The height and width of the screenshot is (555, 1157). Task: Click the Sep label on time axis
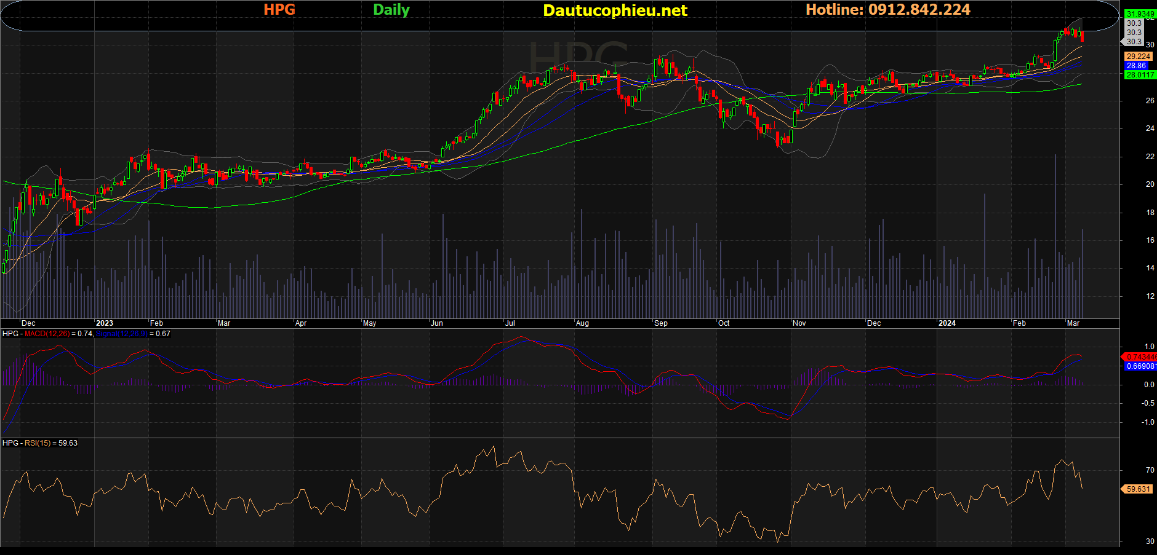pos(661,323)
